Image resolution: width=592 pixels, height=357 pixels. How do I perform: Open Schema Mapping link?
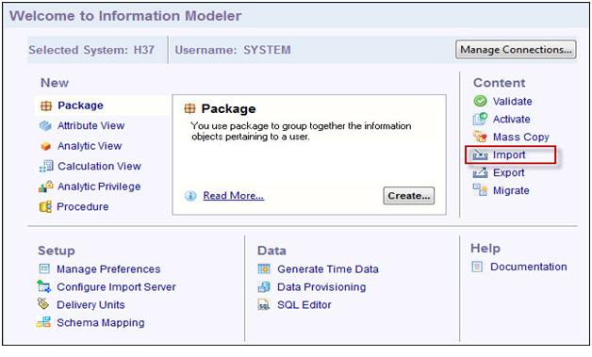coord(101,323)
